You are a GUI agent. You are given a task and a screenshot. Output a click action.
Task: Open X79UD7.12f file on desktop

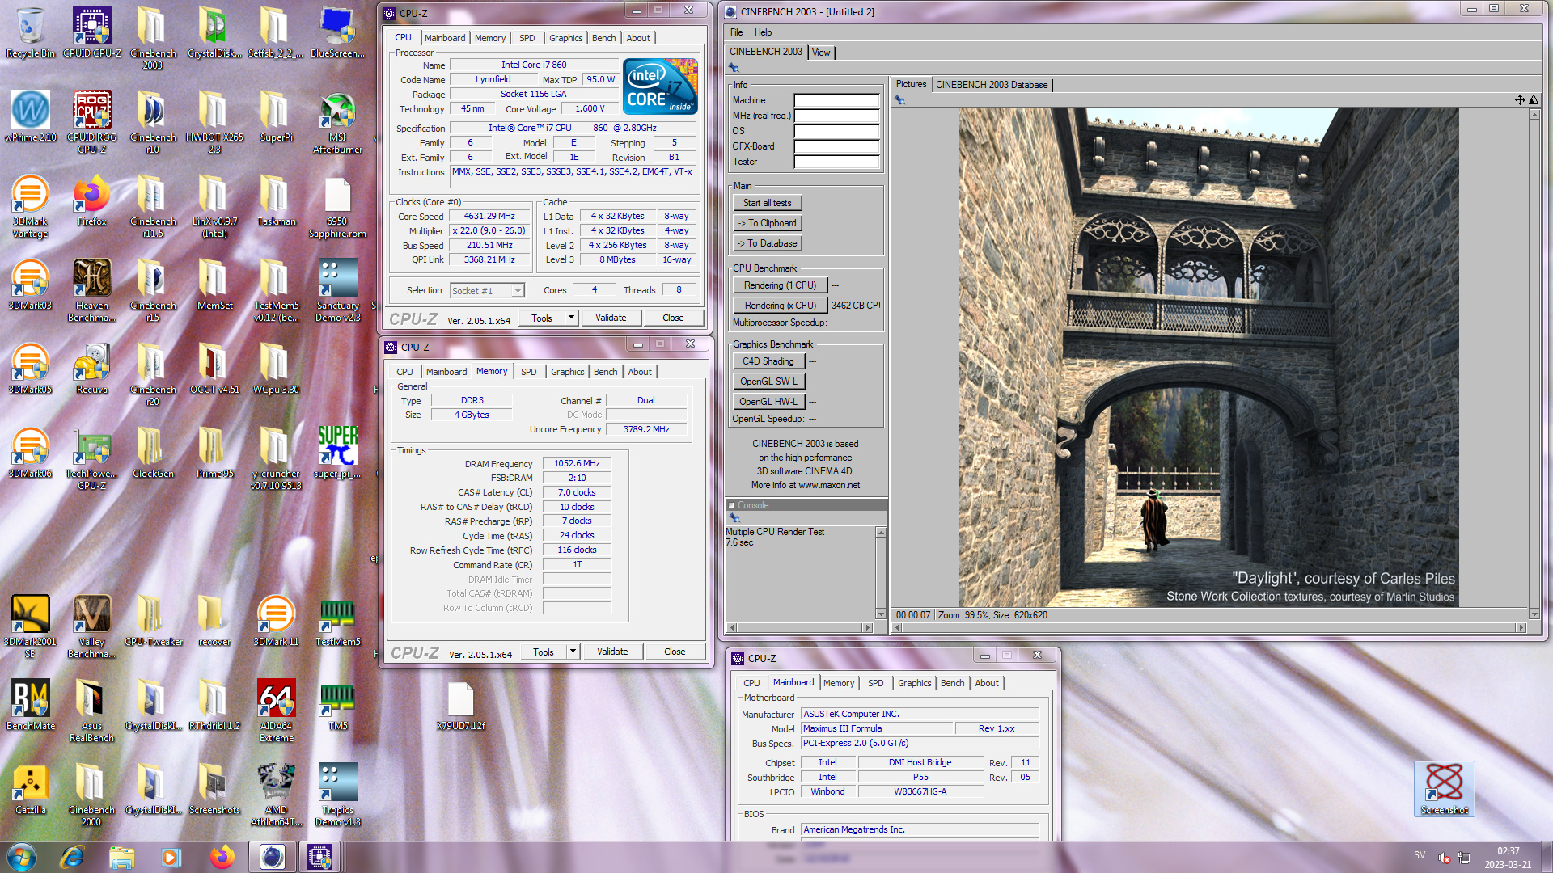(460, 705)
